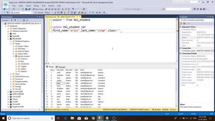The image size is (215, 121).
Task: Click the Alphabetical sort icon in Properties
Action: click(184, 24)
